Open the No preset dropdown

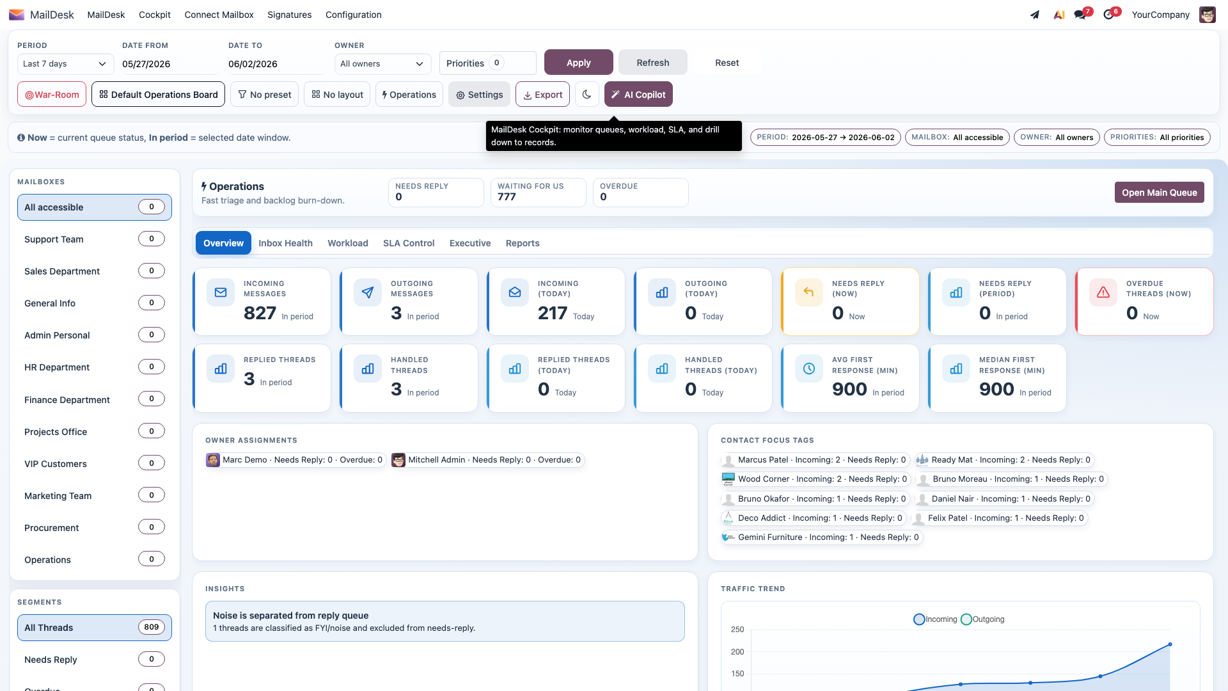click(264, 94)
